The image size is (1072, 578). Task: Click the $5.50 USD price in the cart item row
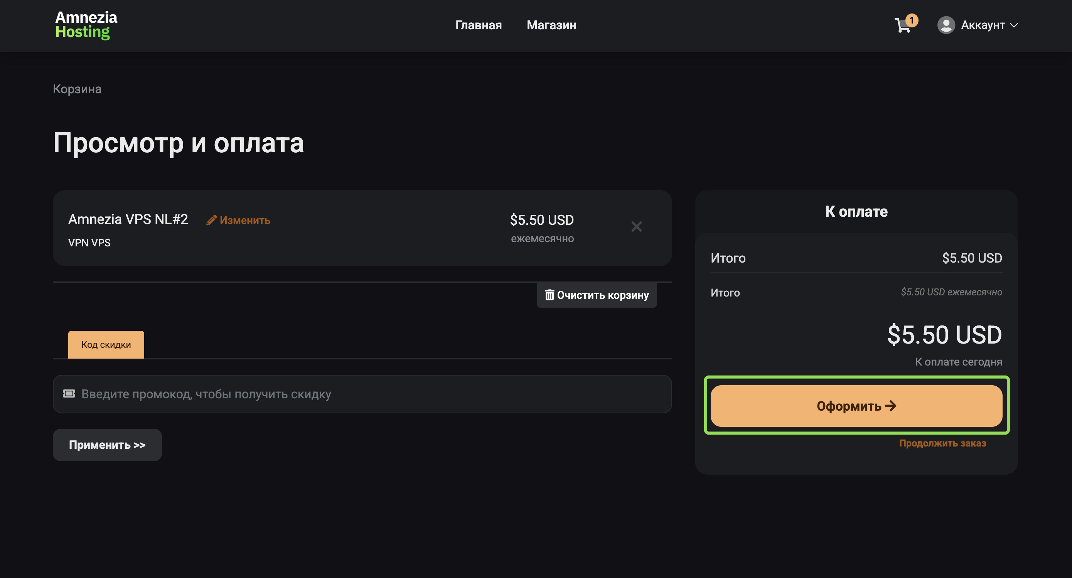[542, 220]
